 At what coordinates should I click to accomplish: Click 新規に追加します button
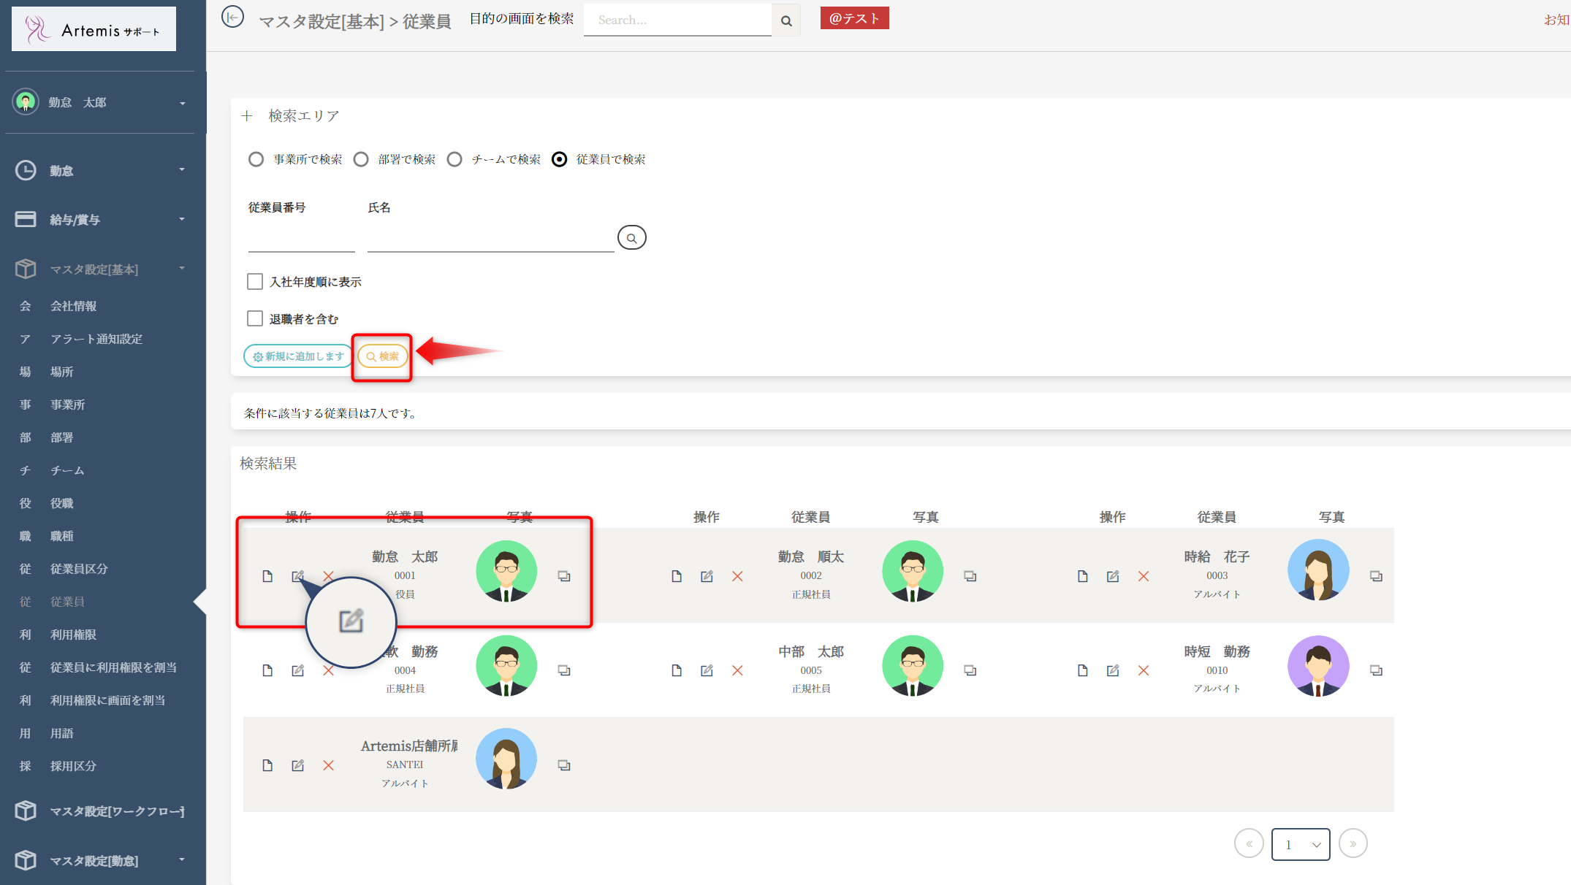click(298, 356)
